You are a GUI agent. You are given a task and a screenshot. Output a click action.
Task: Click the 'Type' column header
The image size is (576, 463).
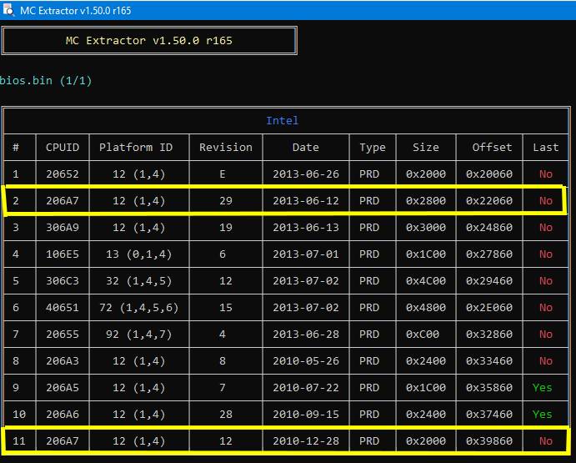pos(373,148)
